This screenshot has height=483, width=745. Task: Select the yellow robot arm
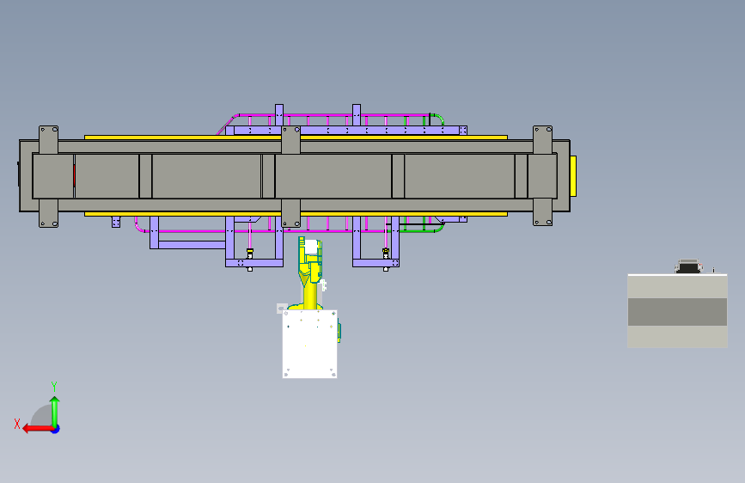coord(310,273)
